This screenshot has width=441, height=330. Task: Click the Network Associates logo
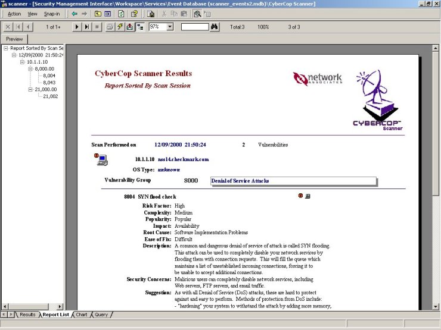318,79
